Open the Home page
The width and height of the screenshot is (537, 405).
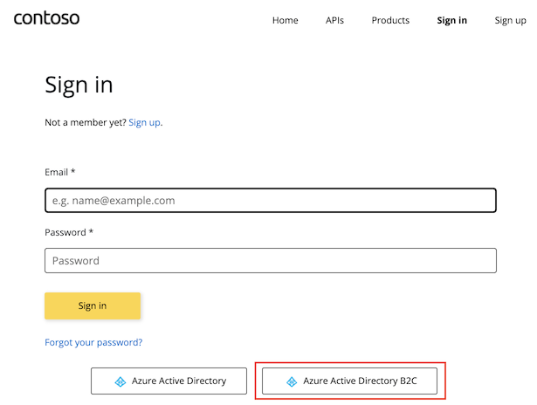(x=286, y=20)
